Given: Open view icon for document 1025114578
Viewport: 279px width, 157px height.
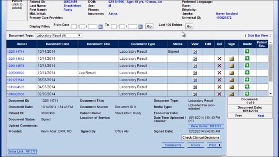Looking at the screenshot, I should coord(195,66).
